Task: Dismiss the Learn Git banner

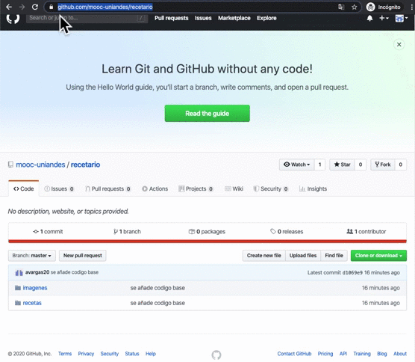Action: tap(399, 44)
